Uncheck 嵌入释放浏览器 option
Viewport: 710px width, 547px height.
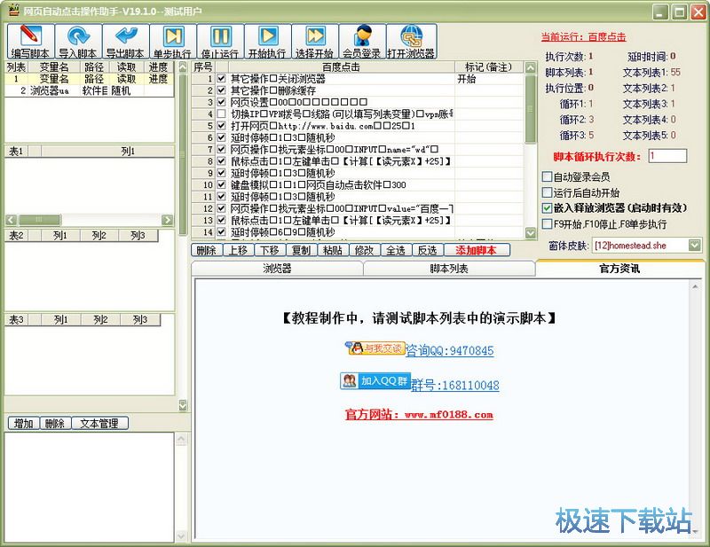[x=547, y=208]
